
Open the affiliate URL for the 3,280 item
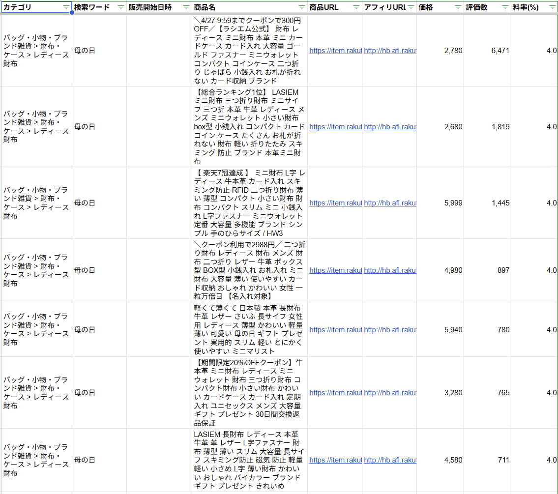coord(390,393)
